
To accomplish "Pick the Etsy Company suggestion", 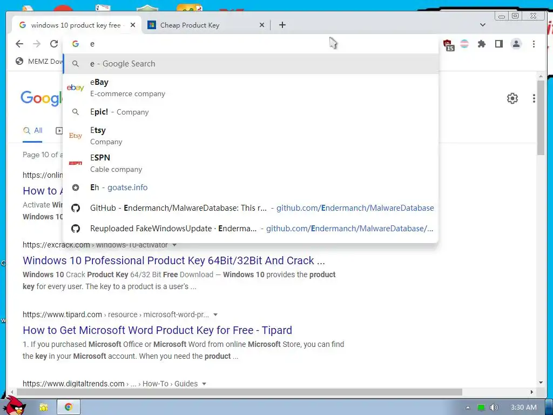I will [x=251, y=136].
